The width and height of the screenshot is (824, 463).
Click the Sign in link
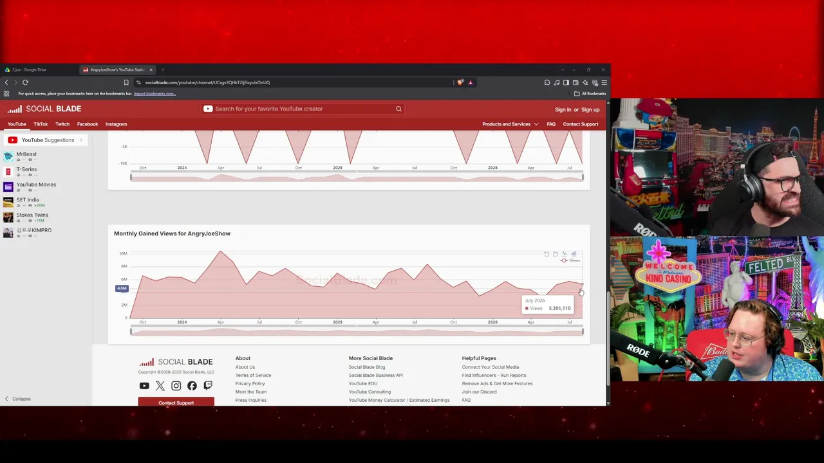[x=563, y=109]
